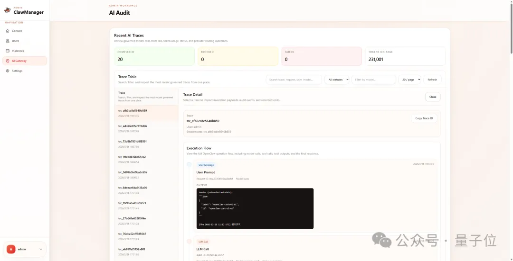Select the AI Gateway shield icon
The height and width of the screenshot is (261, 513).
click(8, 61)
